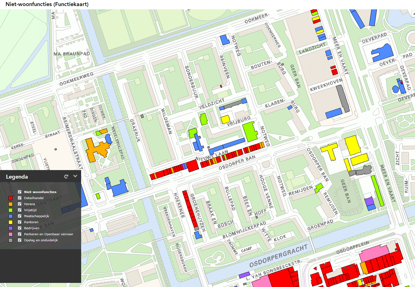Disable the Vrijetijd layer checkbox
Image resolution: width=415 pixels, height=287 pixels.
(19, 210)
